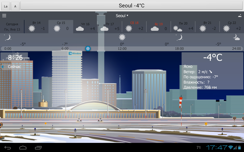Click По ощущению: -7° line

[201, 77]
